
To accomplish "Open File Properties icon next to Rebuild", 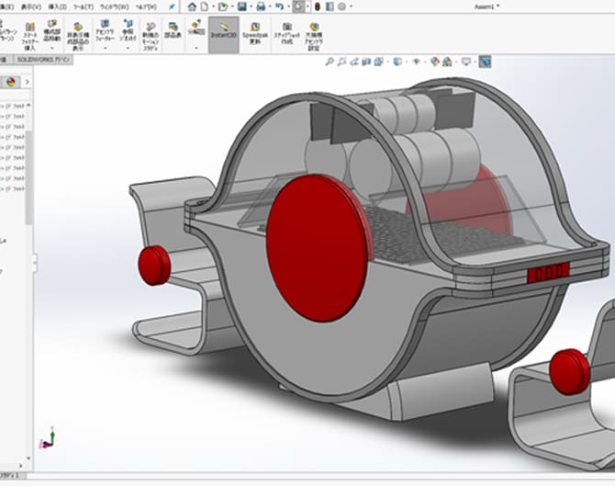I will point(330,6).
